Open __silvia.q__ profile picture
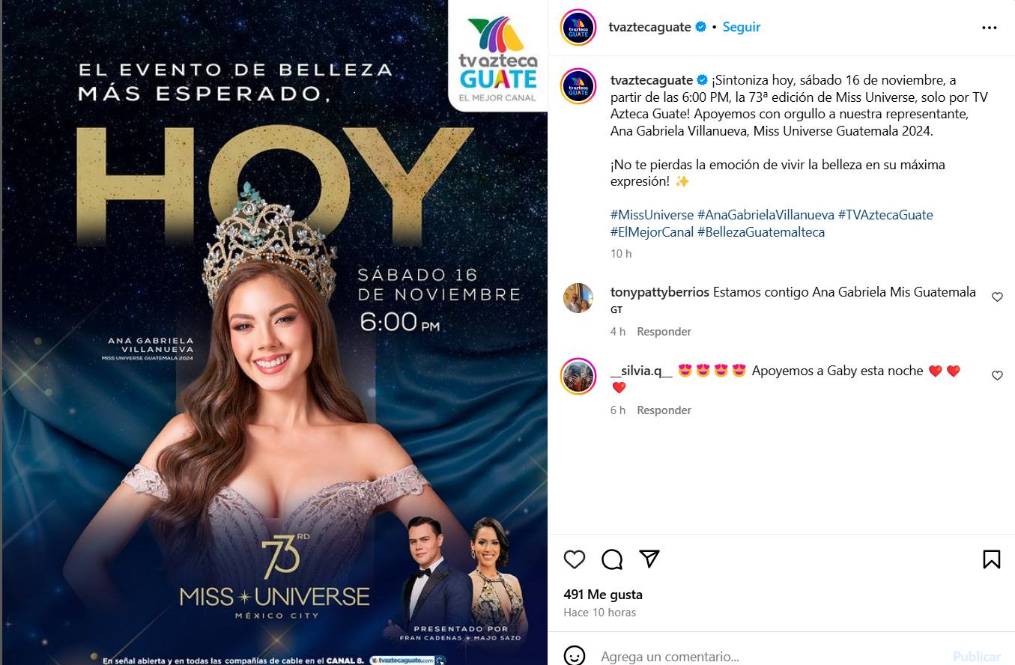 click(578, 376)
